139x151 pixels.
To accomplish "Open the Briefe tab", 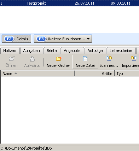I will (52, 51).
